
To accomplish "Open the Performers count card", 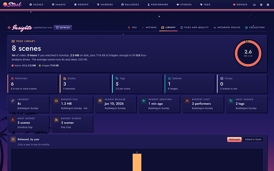I will point(32,83).
